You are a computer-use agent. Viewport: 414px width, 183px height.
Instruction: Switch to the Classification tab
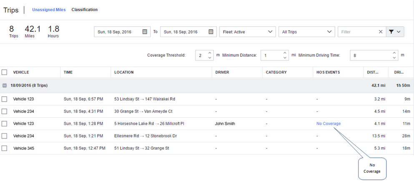coord(85,10)
